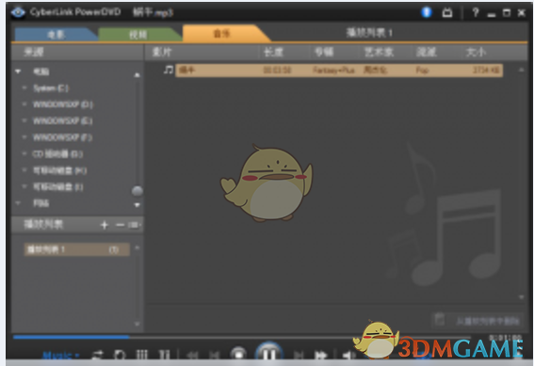The height and width of the screenshot is (366, 534).
Task: Select the CD 驱动器 (G:) entry
Action: [57, 154]
